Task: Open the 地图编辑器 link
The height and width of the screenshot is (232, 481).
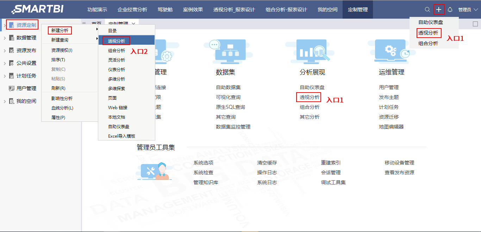Action: tap(391, 127)
